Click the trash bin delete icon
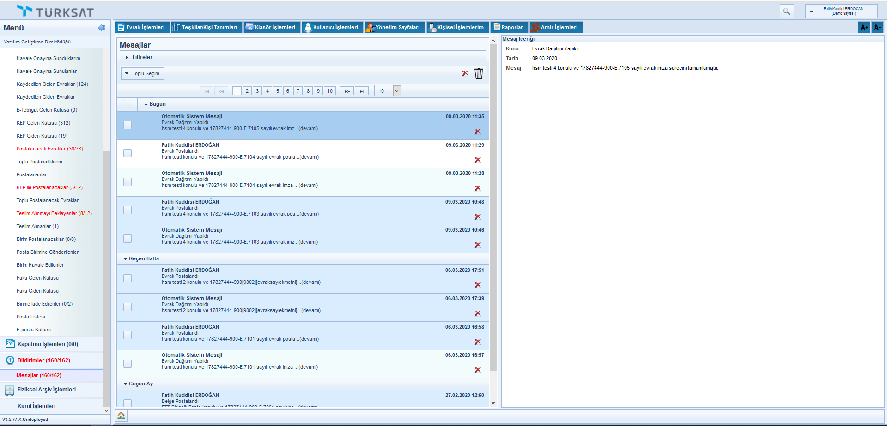Viewport: 887px width, 426px height. (479, 74)
